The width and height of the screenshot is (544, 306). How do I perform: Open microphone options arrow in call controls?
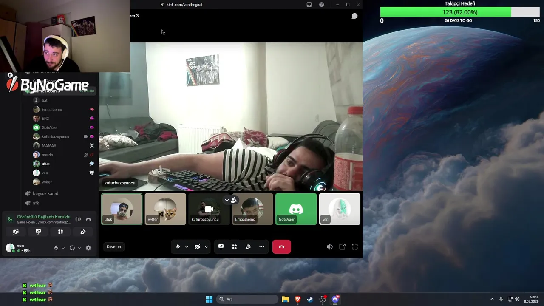coord(186,247)
